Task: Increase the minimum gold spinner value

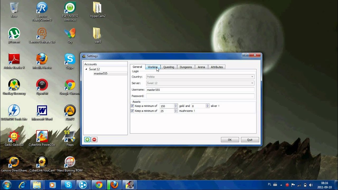Action: tap(176, 105)
